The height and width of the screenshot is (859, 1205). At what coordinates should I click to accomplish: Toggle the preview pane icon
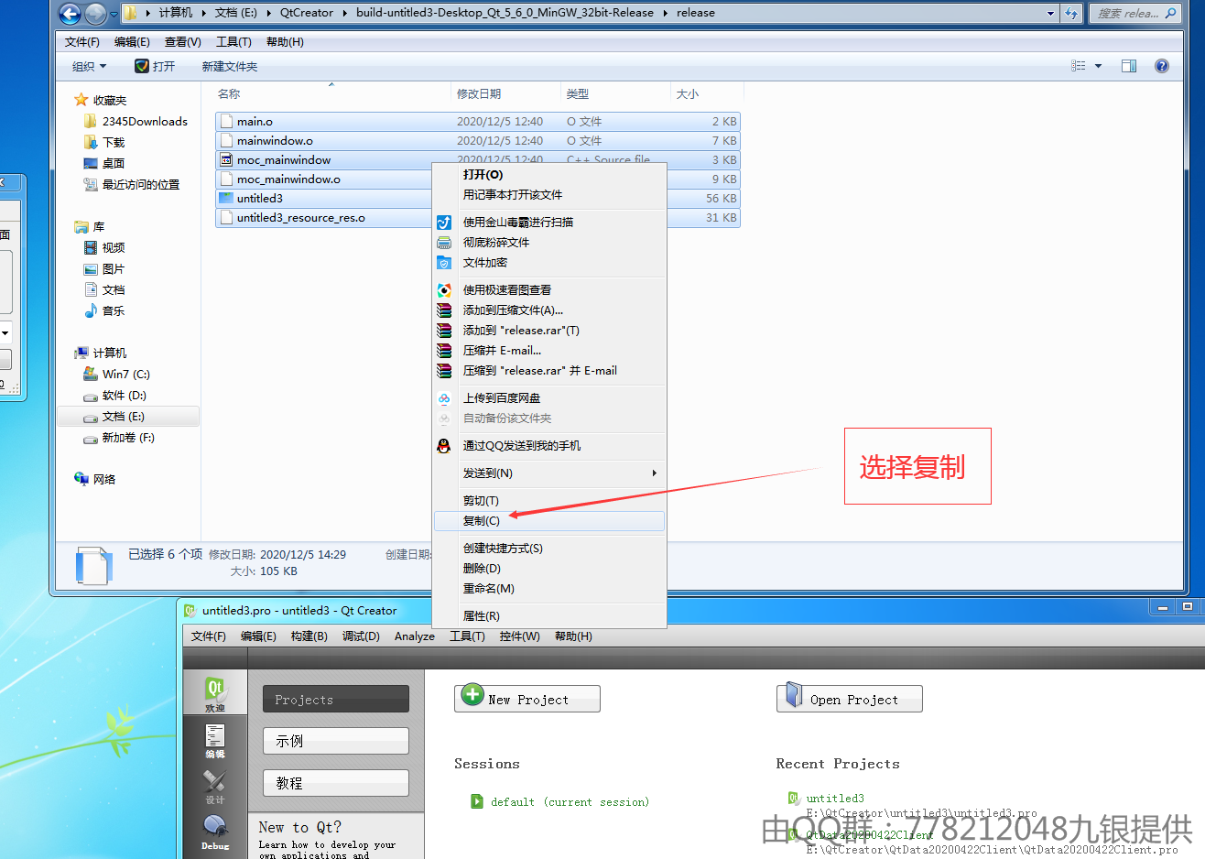pos(1129,66)
